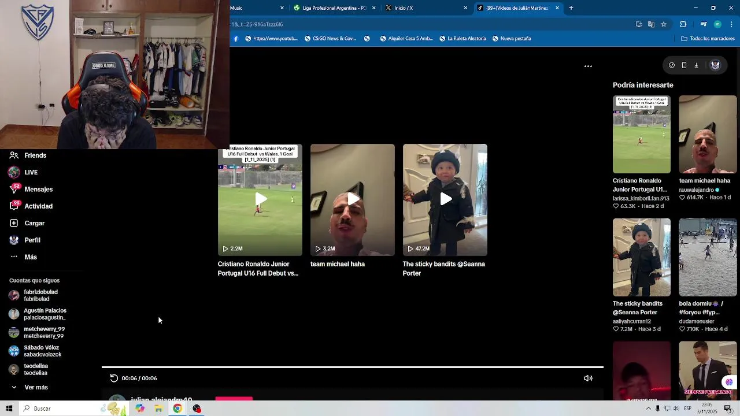
Task: Open rauwalejandro author link
Action: (697, 190)
